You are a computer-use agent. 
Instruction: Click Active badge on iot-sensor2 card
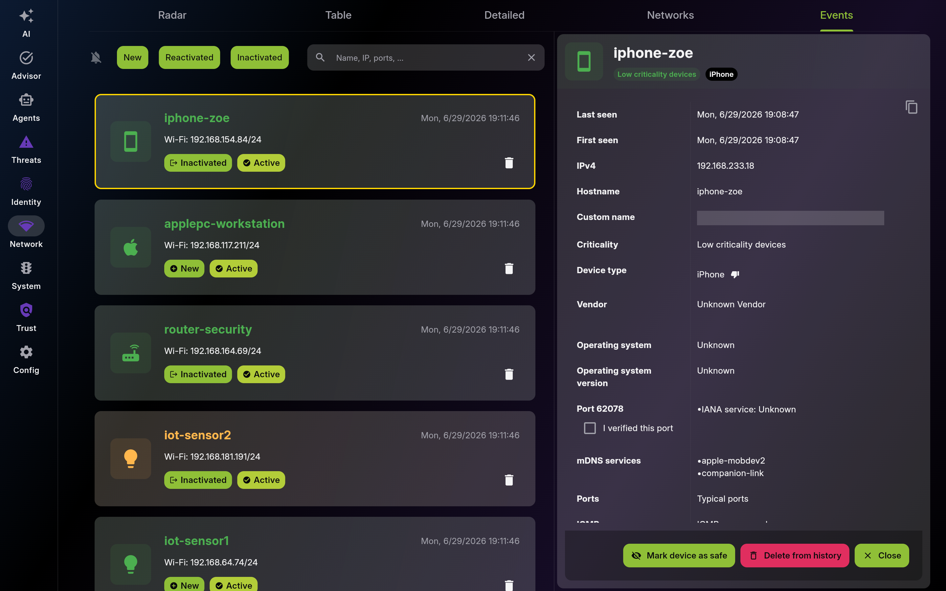coord(261,480)
